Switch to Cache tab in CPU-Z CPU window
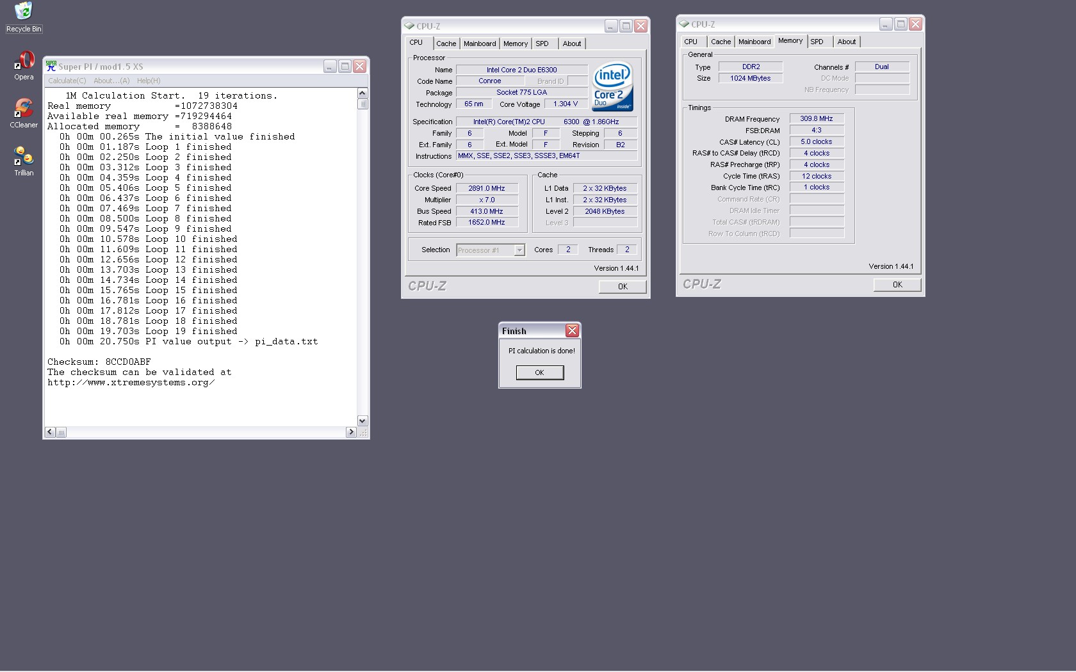Image resolution: width=1076 pixels, height=672 pixels. click(x=446, y=44)
